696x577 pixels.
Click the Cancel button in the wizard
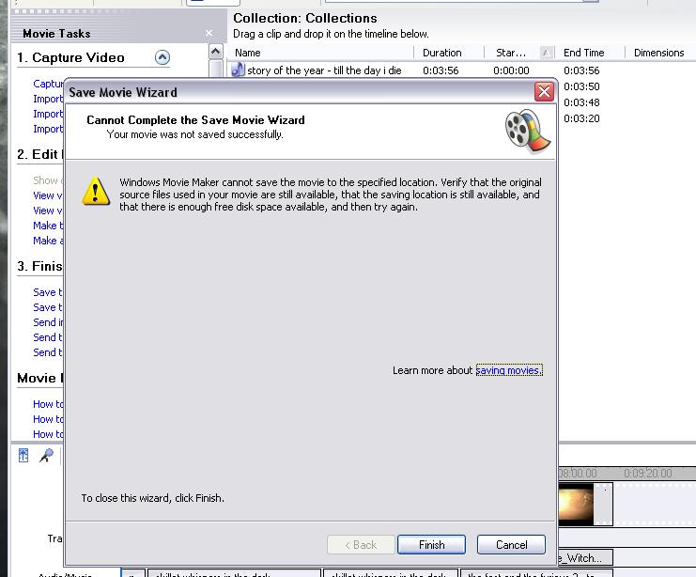(x=511, y=544)
